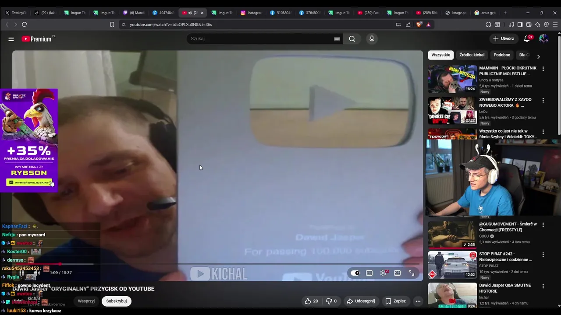Start voice search with the microphone icon
561x315 pixels.
pyautogui.click(x=372, y=38)
